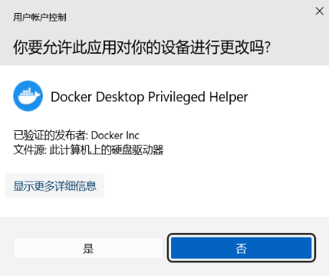Approve changes with the 是 button
The height and width of the screenshot is (276, 329).
click(88, 248)
